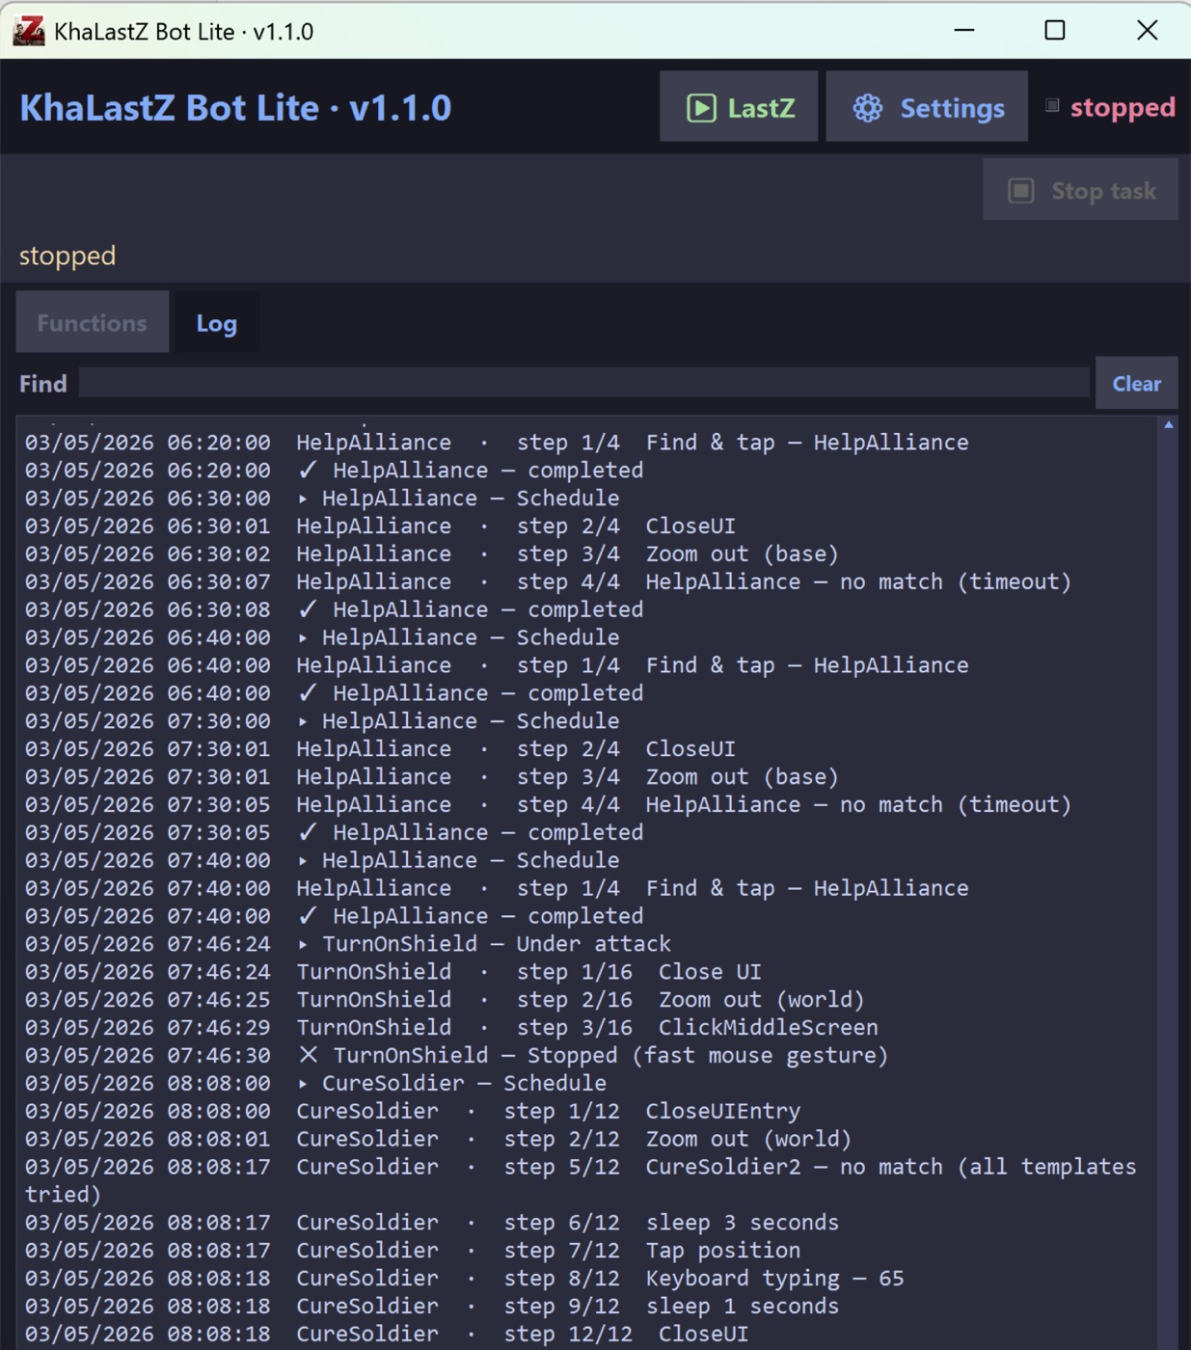The image size is (1191, 1350).
Task: Click the 'sleep 3 seconds' log line
Action: tap(432, 1223)
